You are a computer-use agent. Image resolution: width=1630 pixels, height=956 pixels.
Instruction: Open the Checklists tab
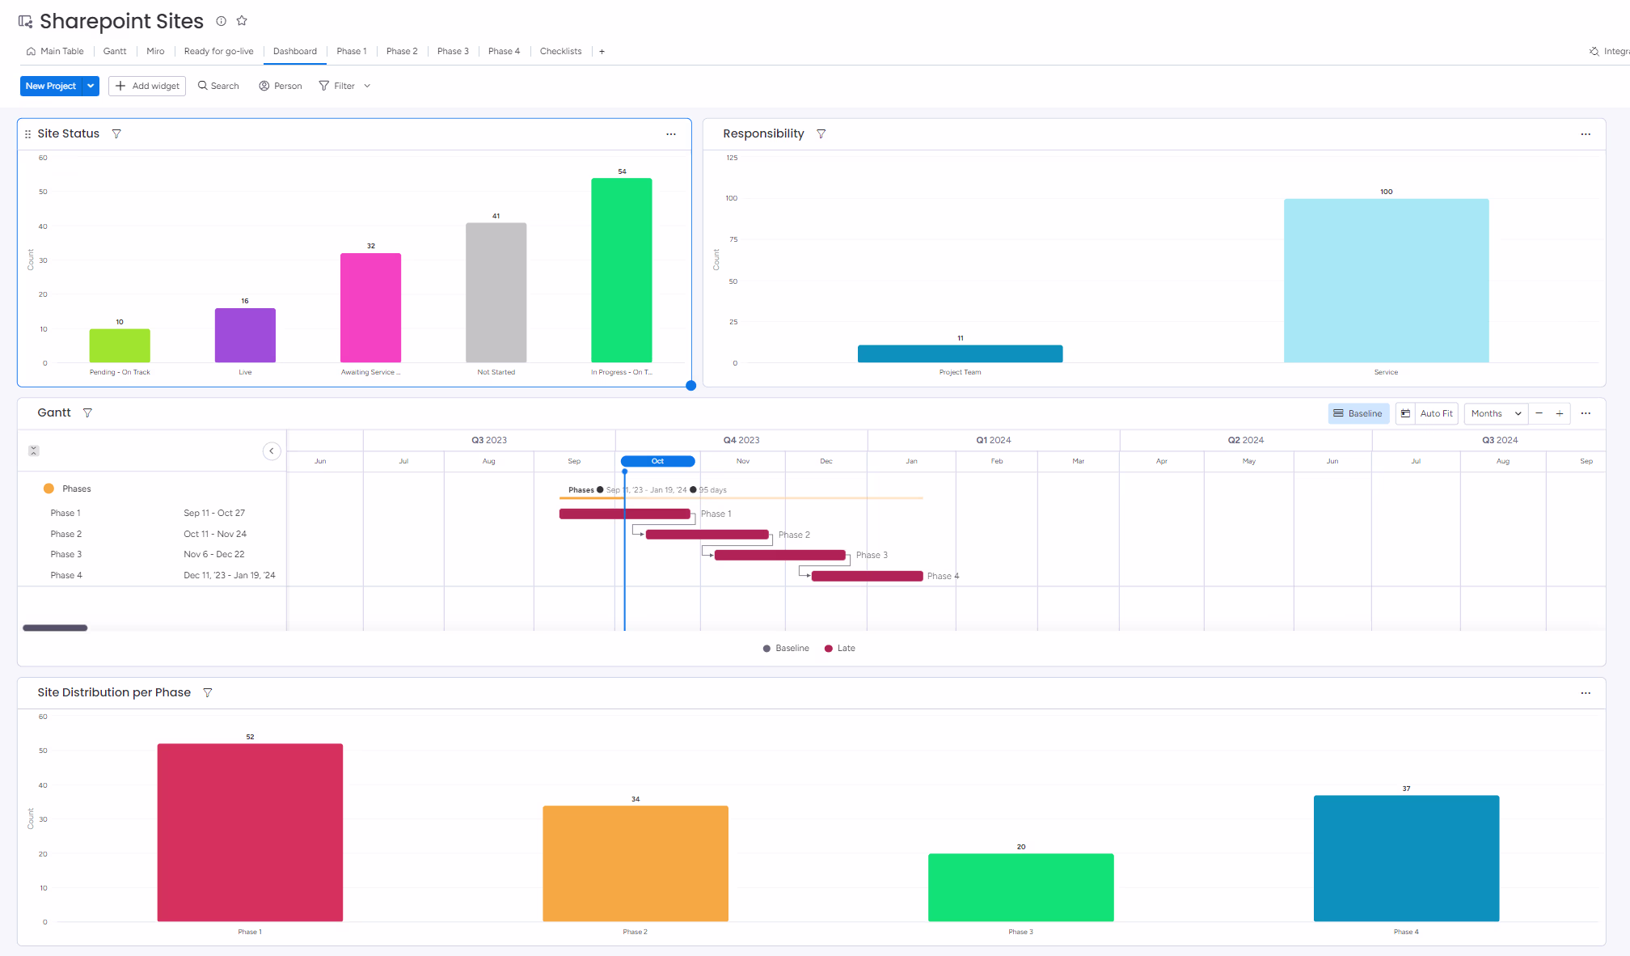click(560, 51)
